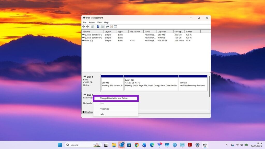Click the 1.00 GB capacity cell of partition 4

coord(161,38)
